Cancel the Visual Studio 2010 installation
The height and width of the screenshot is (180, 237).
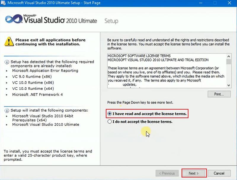pyautogui.click(x=219, y=173)
